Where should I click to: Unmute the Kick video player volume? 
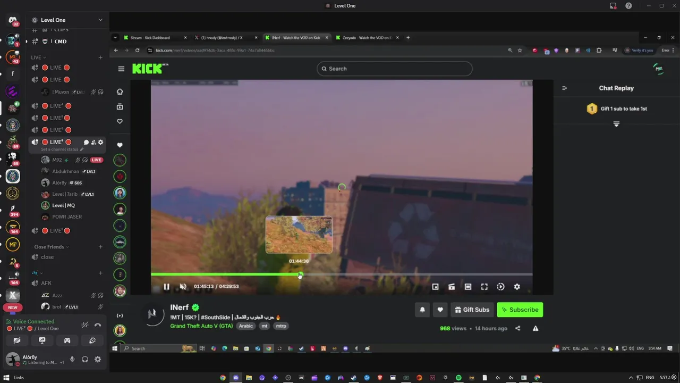coord(183,287)
